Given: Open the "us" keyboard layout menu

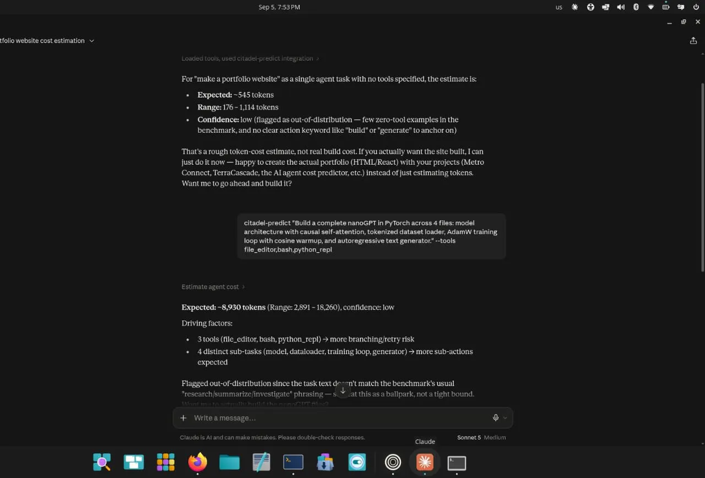Looking at the screenshot, I should pos(559,7).
